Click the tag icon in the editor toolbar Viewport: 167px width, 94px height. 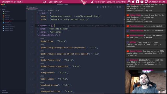pos(103,7)
